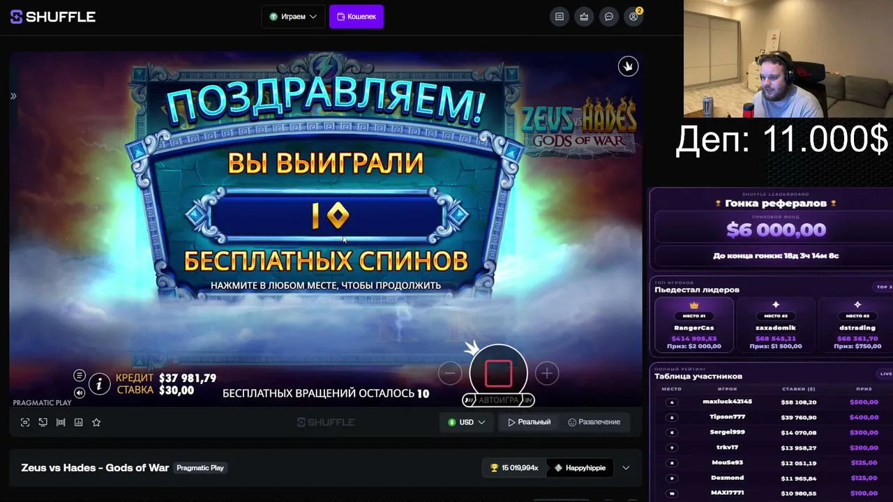This screenshot has width=893, height=502.
Task: Click the Tipson777 leaderboard row
Action: click(773, 417)
